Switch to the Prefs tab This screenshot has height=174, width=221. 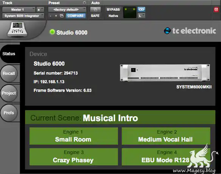tap(9, 113)
